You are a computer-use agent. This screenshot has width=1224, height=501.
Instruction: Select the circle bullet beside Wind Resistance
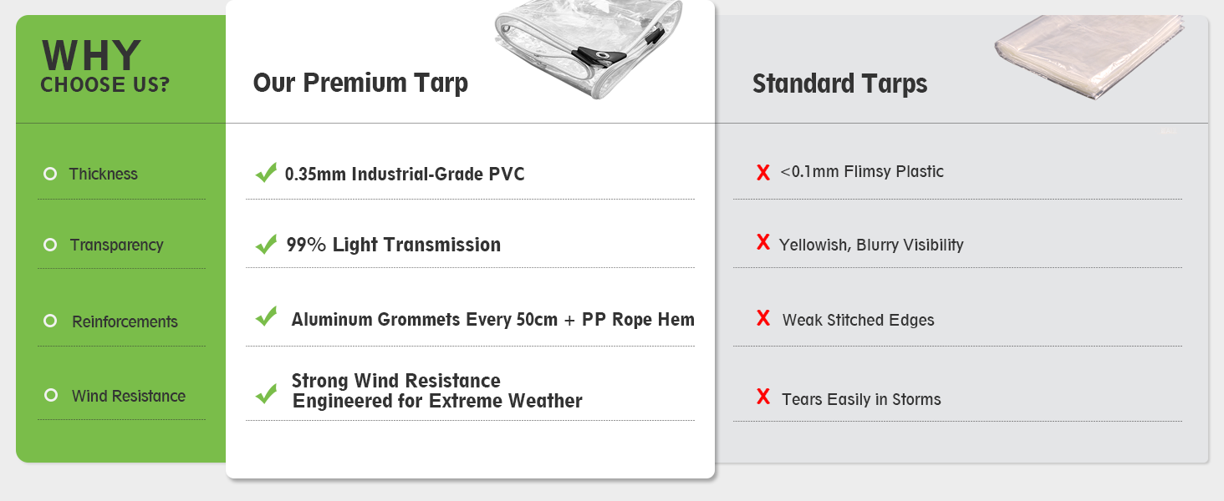tap(50, 395)
